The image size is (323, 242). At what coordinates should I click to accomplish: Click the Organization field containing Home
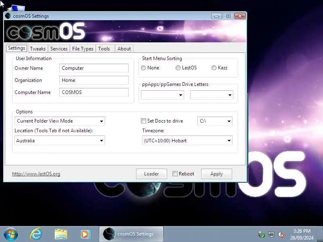tap(94, 80)
